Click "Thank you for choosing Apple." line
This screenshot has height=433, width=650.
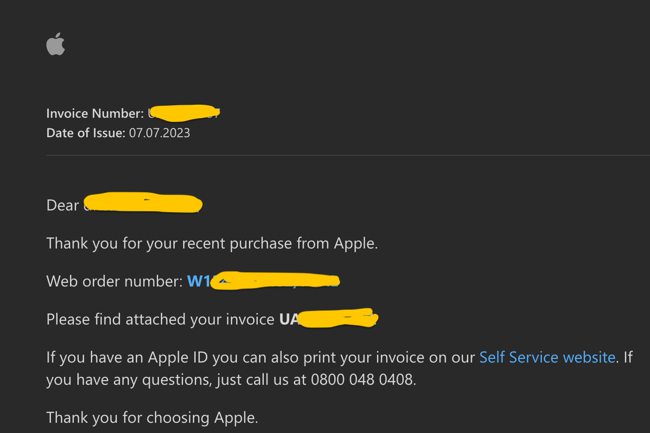(152, 418)
